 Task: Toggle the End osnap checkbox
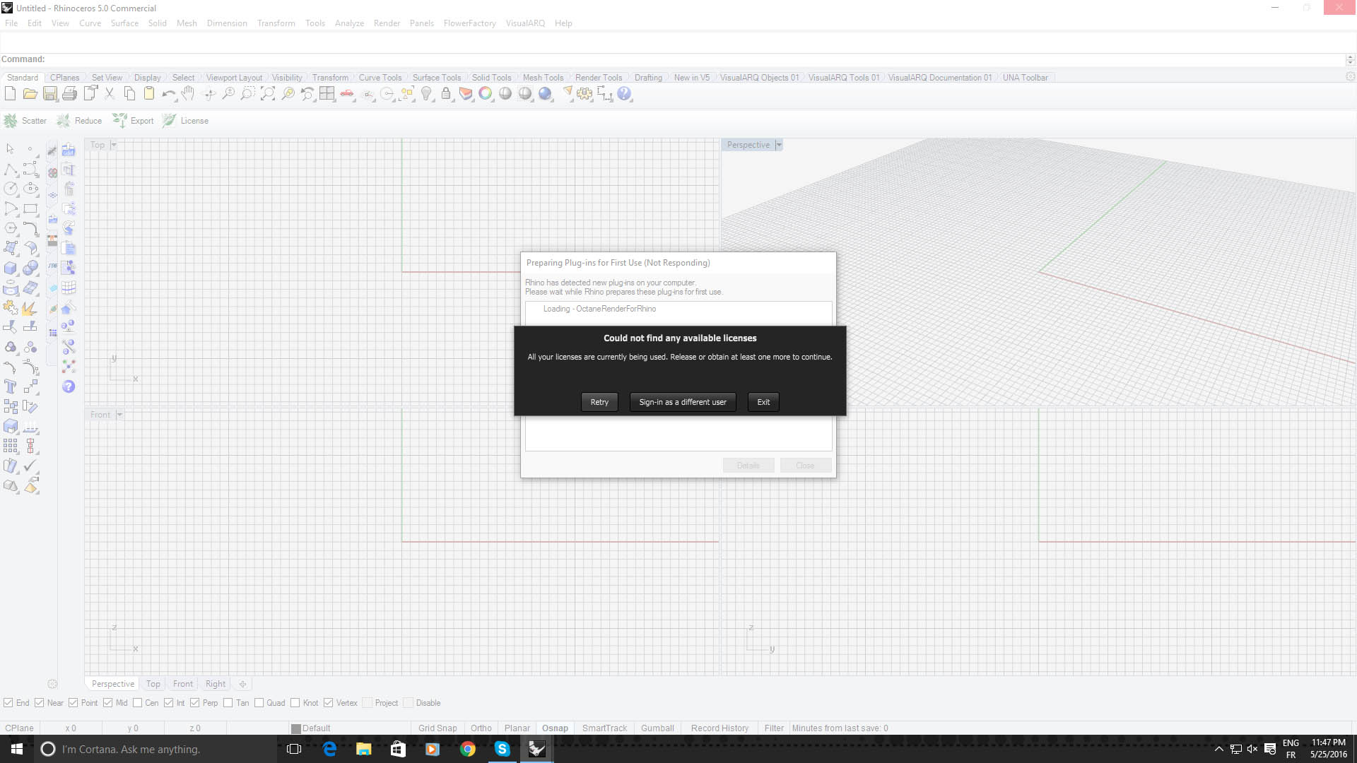click(8, 703)
